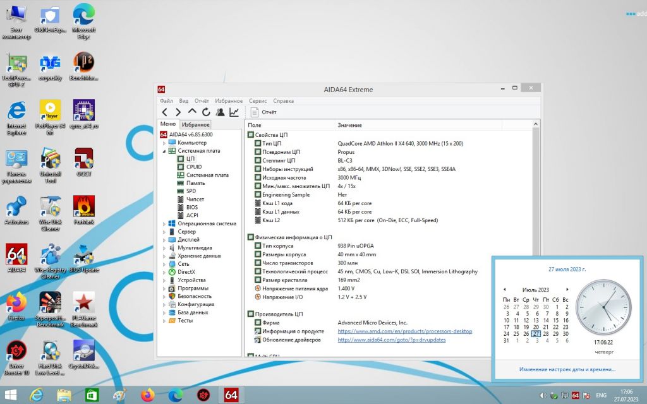
Task: Expand the Мультимедиа tree node
Action: (164, 248)
